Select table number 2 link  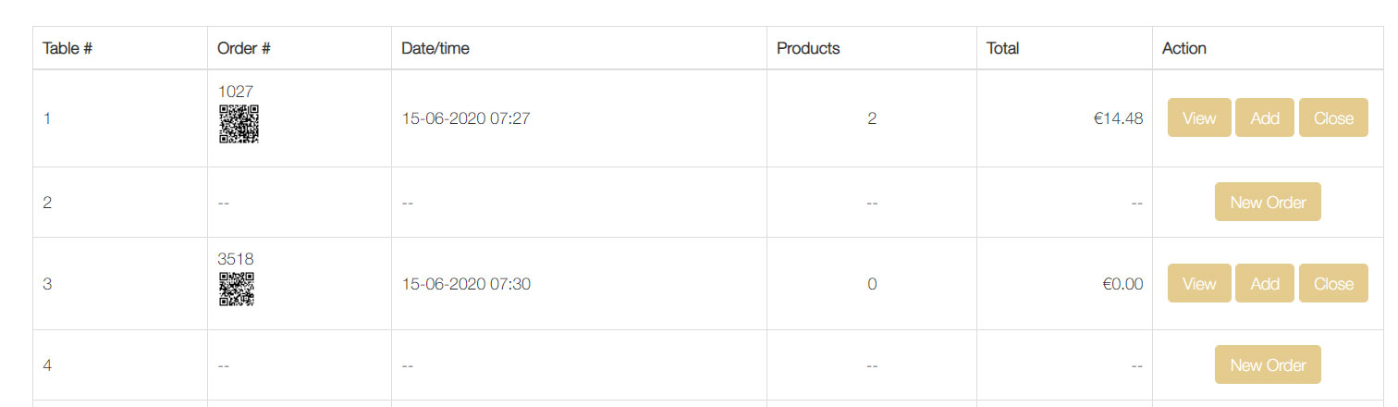click(x=47, y=203)
